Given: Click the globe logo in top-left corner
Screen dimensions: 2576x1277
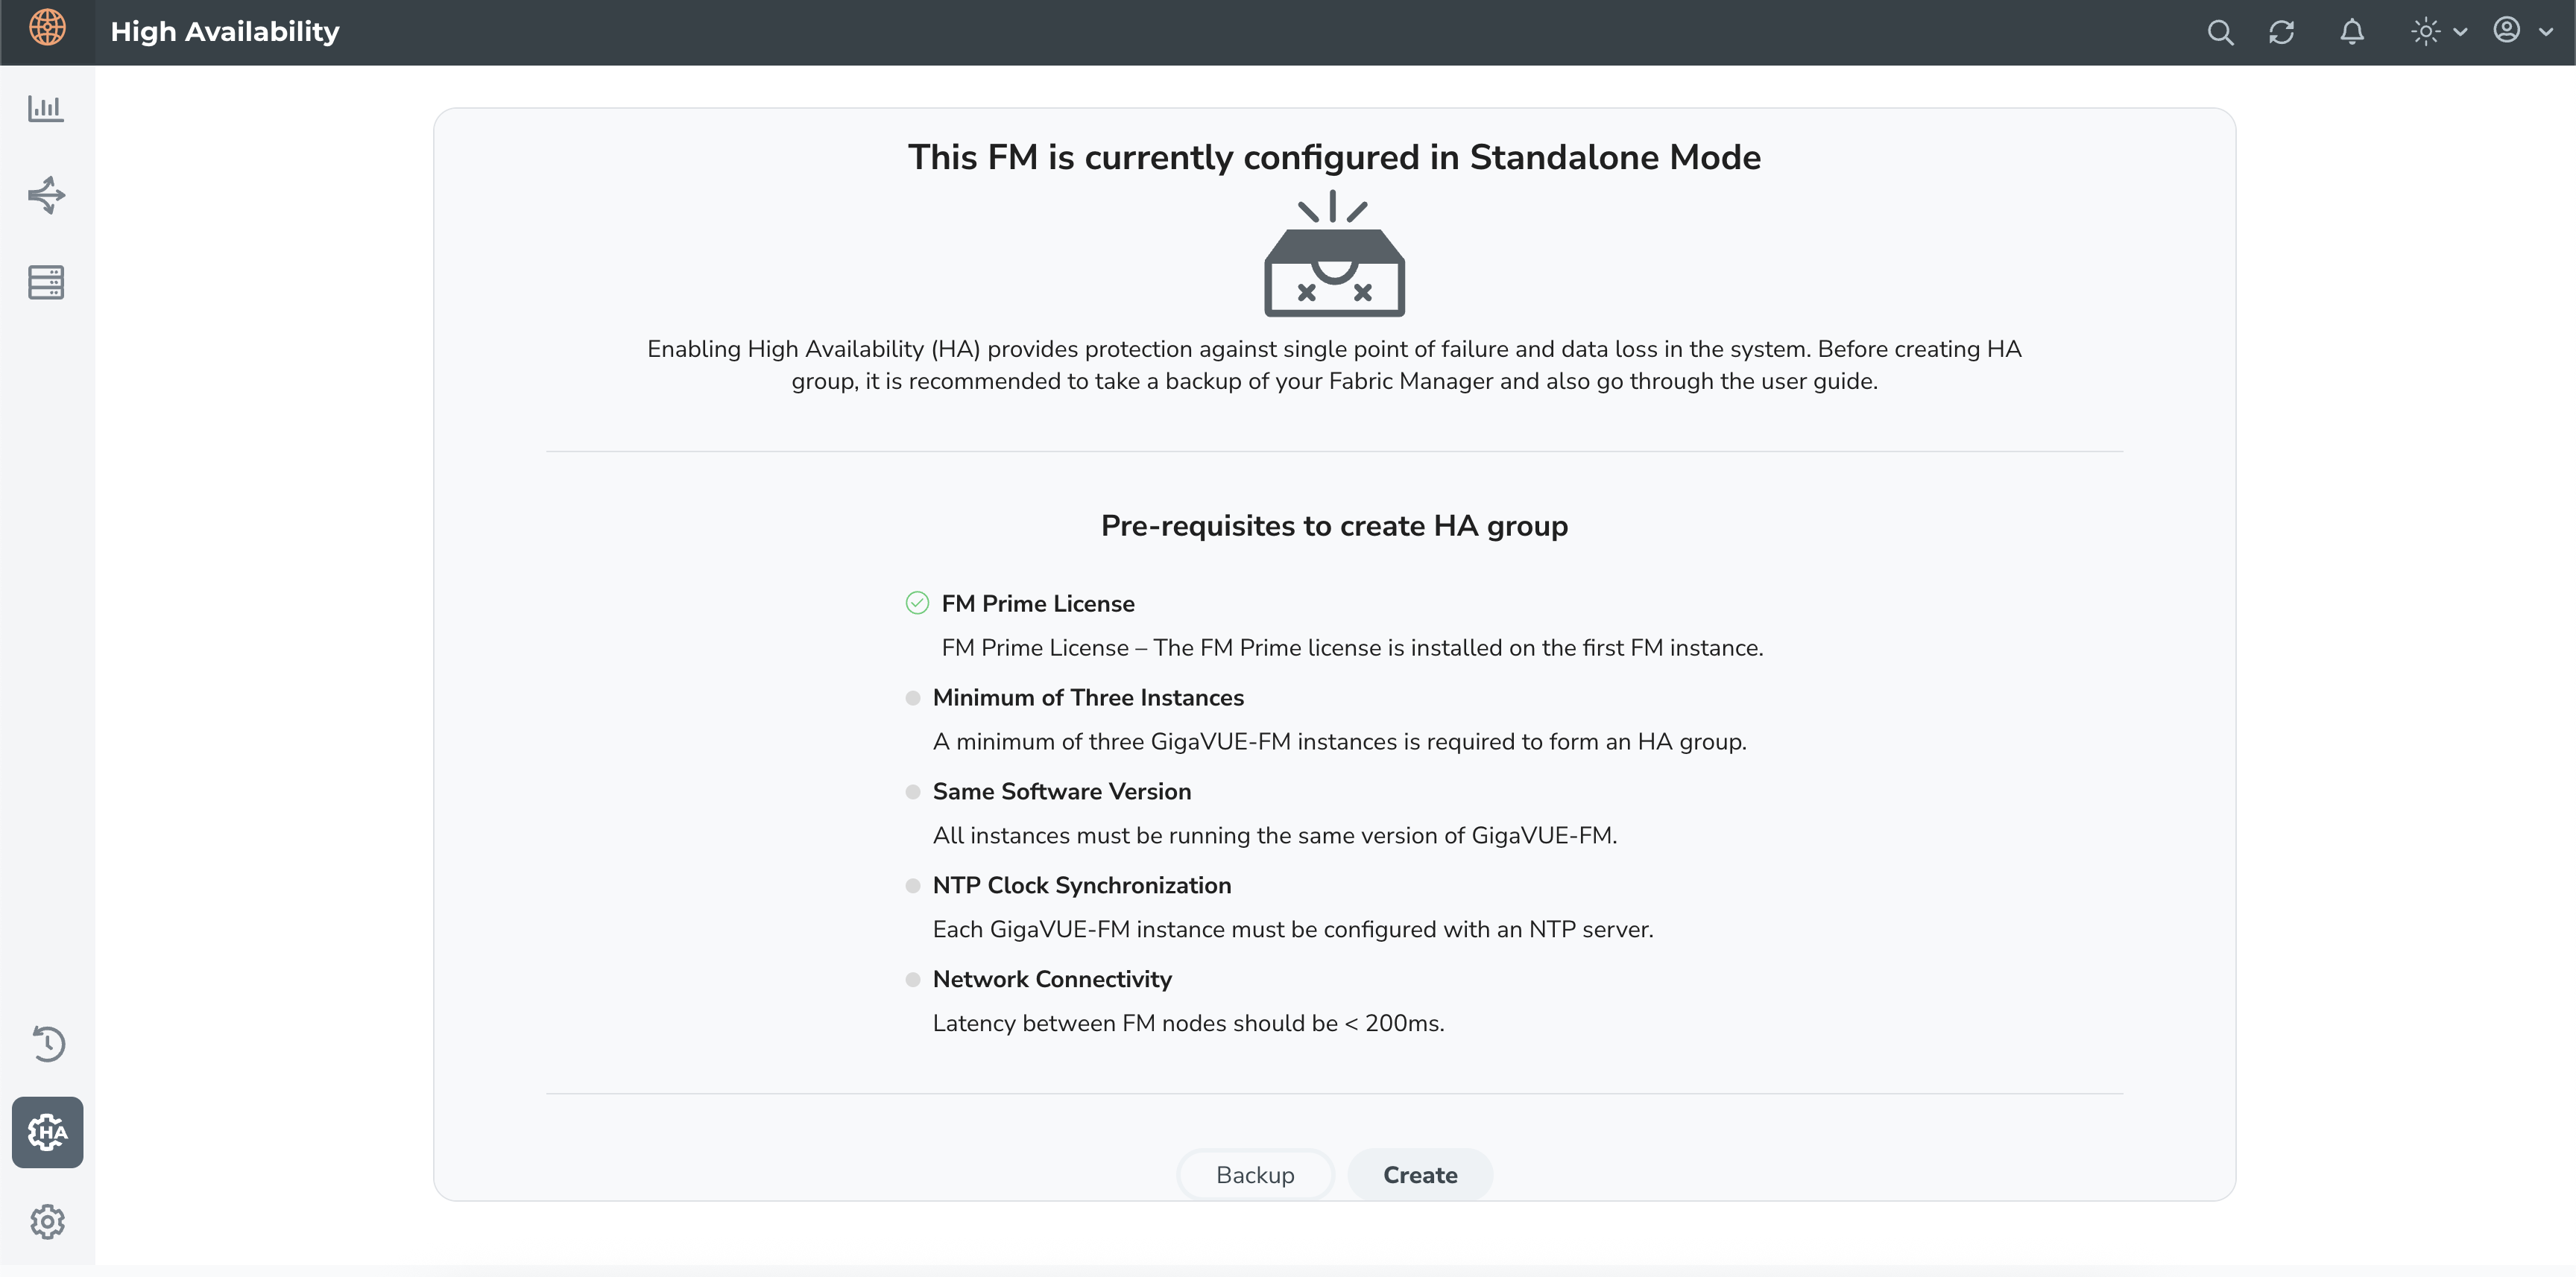Looking at the screenshot, I should (47, 28).
